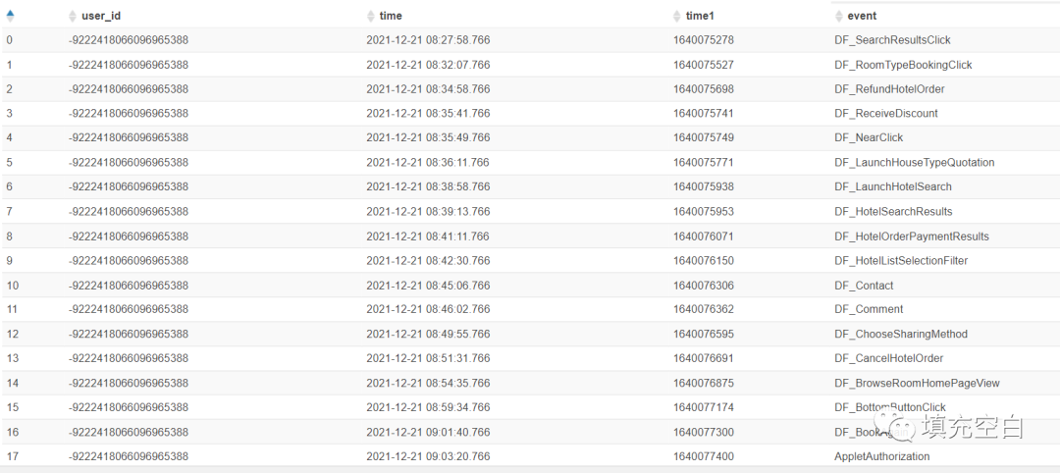
Task: Click the time1 column sort icon
Action: pos(677,16)
